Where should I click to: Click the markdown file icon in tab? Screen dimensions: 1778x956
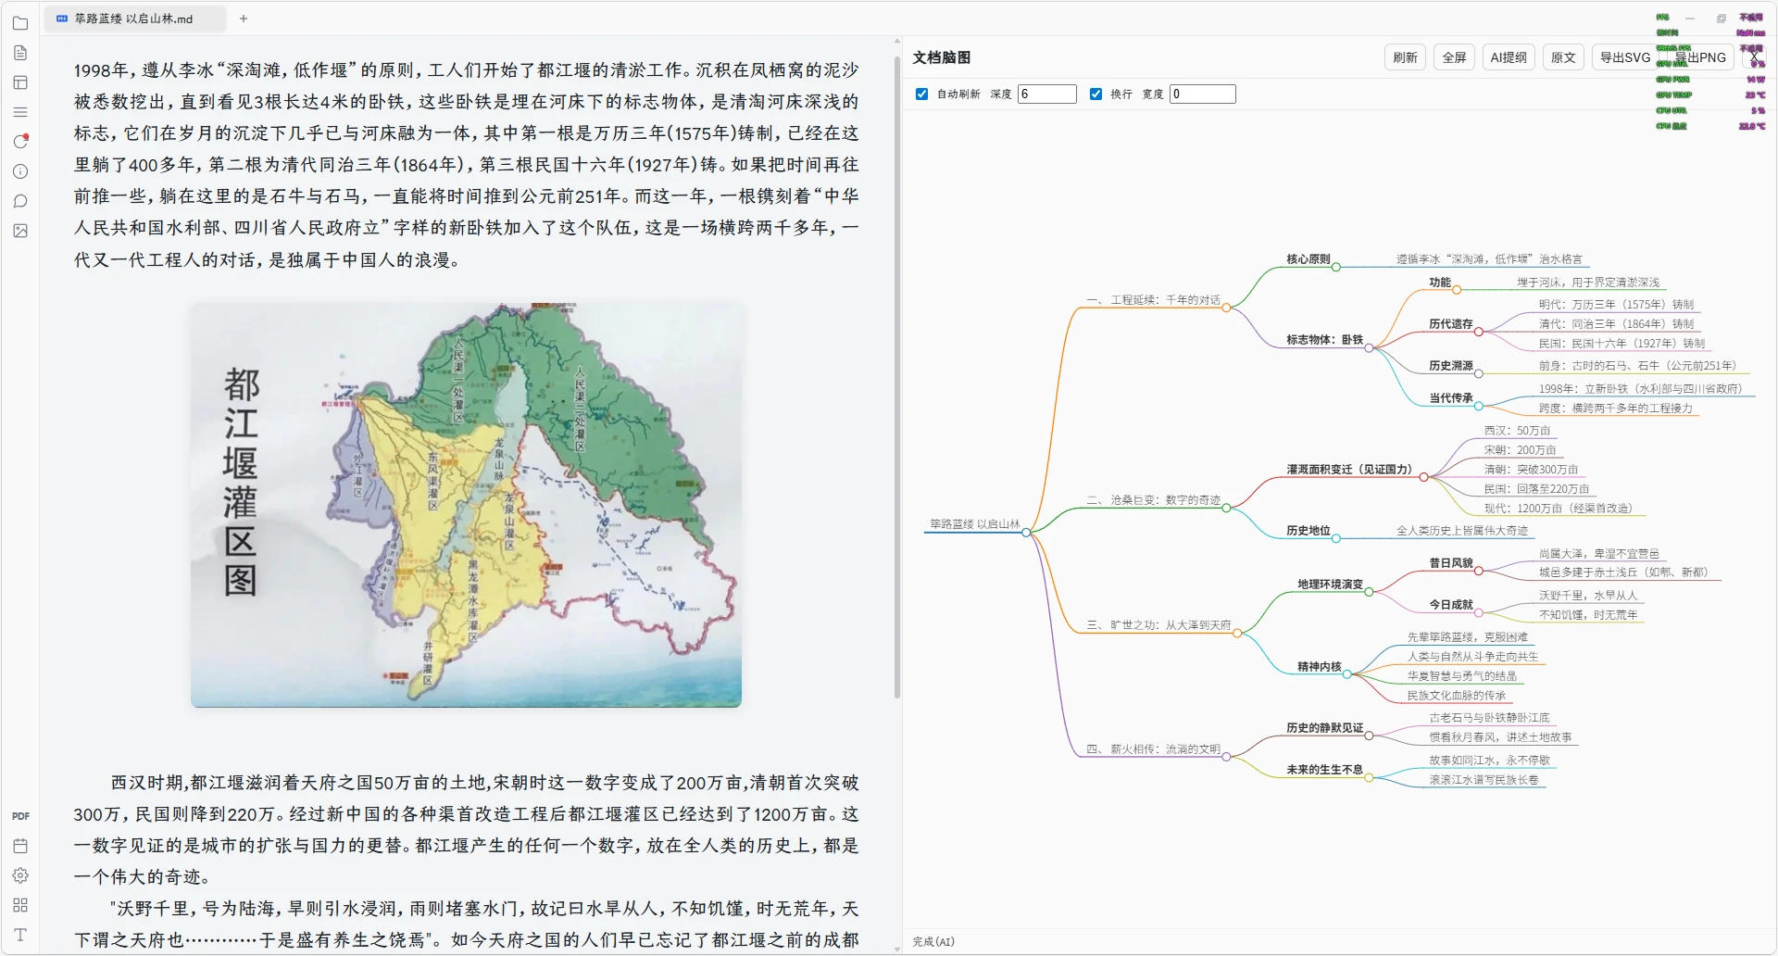[x=62, y=19]
